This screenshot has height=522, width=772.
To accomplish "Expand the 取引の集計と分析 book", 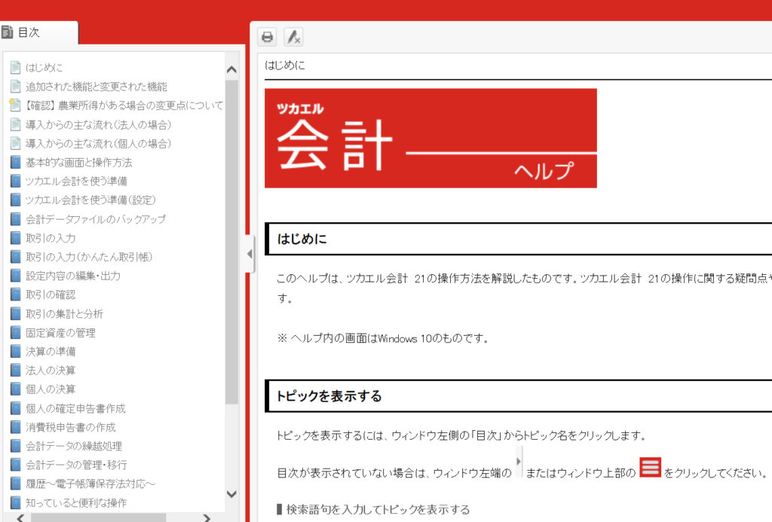I will coord(65,314).
